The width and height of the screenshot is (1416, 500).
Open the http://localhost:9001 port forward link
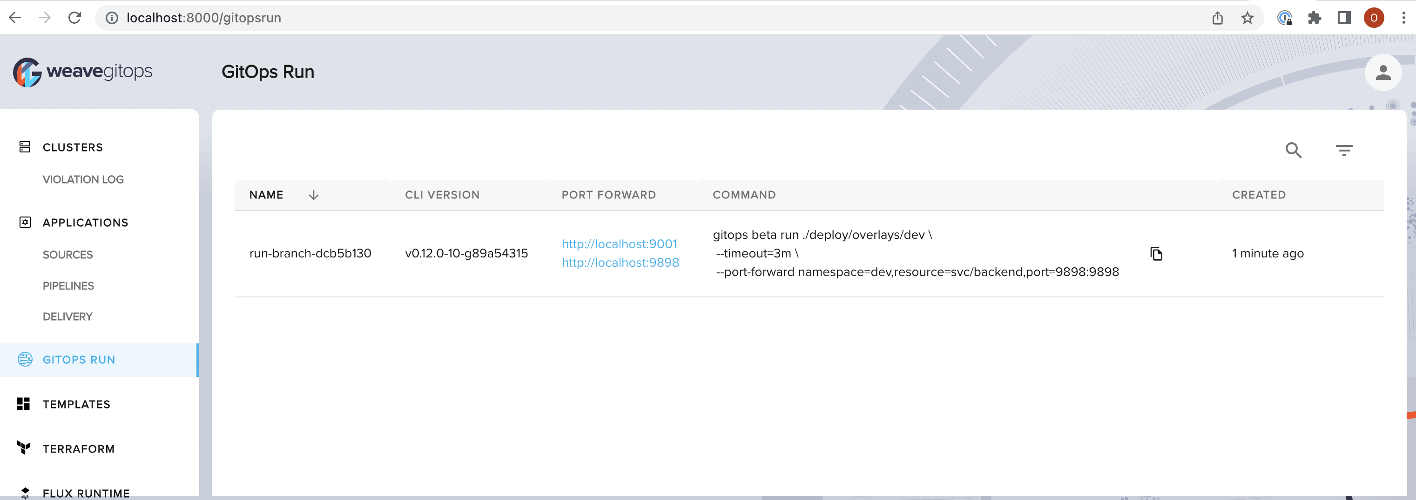(619, 243)
